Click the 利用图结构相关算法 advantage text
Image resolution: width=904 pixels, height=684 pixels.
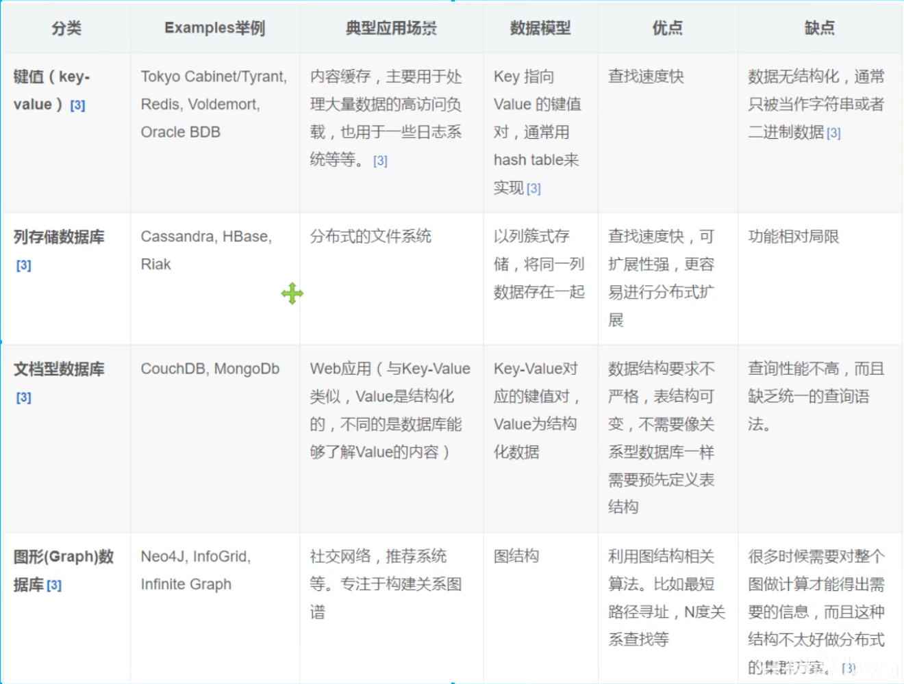coord(666,598)
